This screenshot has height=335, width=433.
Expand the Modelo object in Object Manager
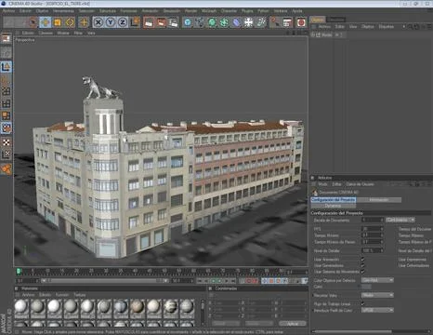(x=313, y=35)
